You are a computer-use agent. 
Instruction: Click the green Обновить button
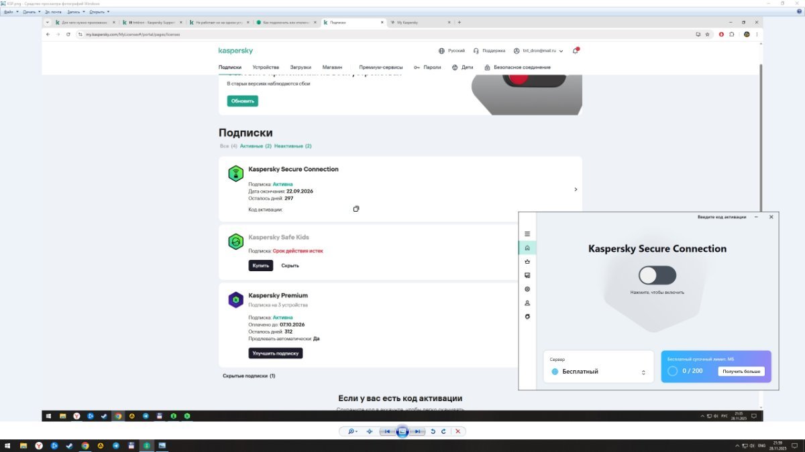tap(242, 101)
